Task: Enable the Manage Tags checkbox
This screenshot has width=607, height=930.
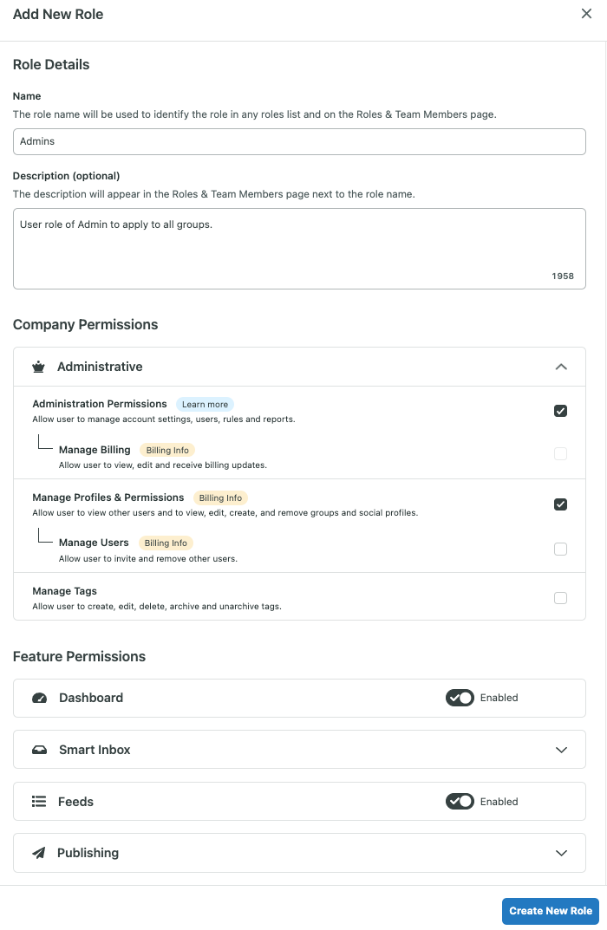Action: 560,598
